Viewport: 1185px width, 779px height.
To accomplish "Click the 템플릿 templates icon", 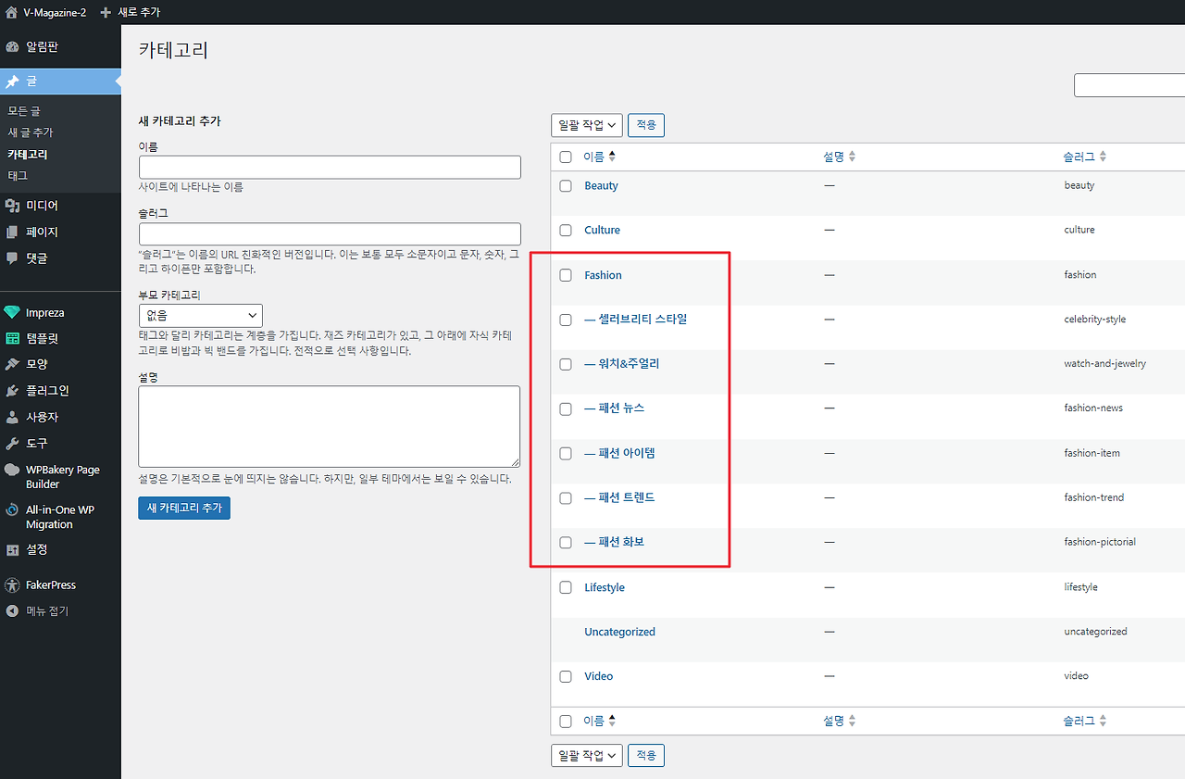I will pos(12,339).
